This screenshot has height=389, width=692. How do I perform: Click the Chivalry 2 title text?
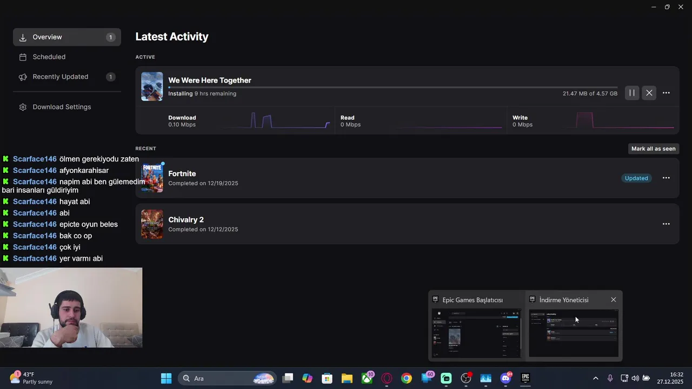click(x=186, y=219)
